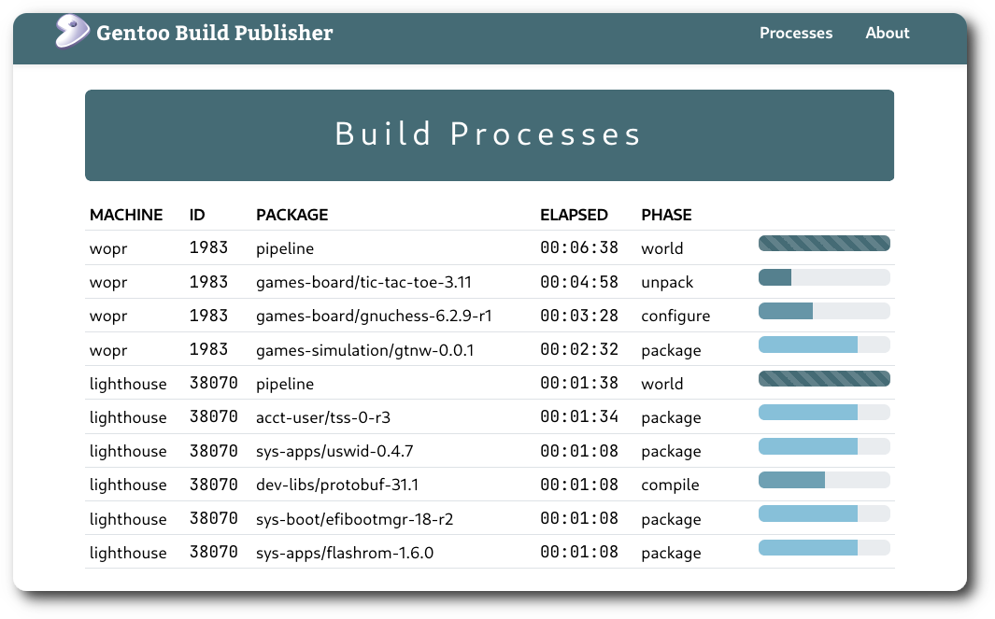Click the protobuf compile progress bar
The width and height of the screenshot is (995, 619).
[824, 480]
